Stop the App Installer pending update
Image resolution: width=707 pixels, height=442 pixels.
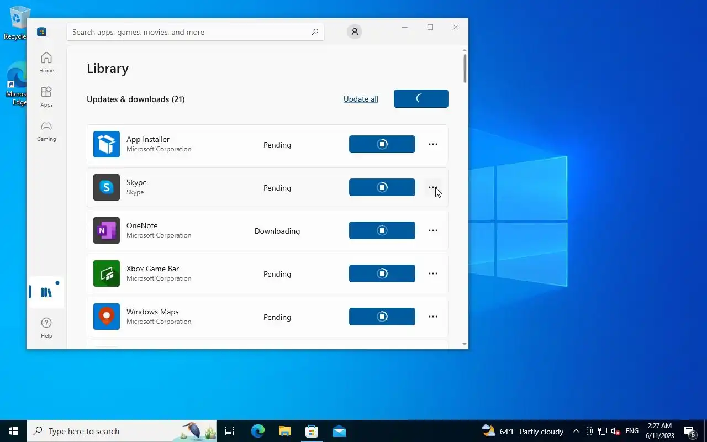(382, 144)
